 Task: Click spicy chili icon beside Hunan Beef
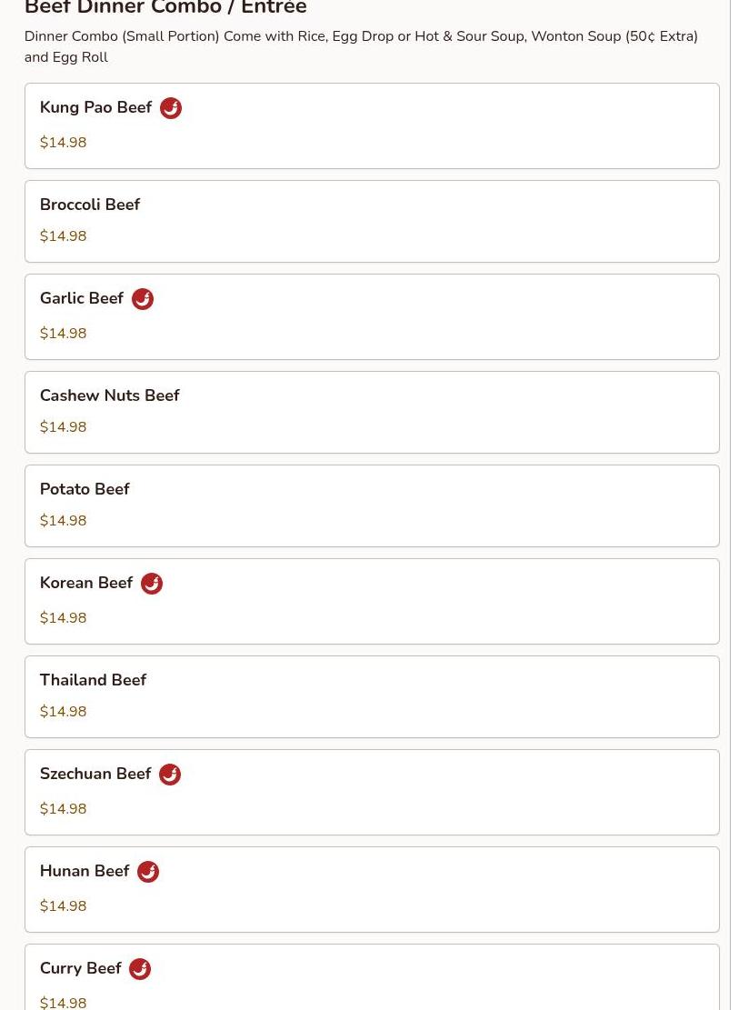pyautogui.click(x=148, y=872)
